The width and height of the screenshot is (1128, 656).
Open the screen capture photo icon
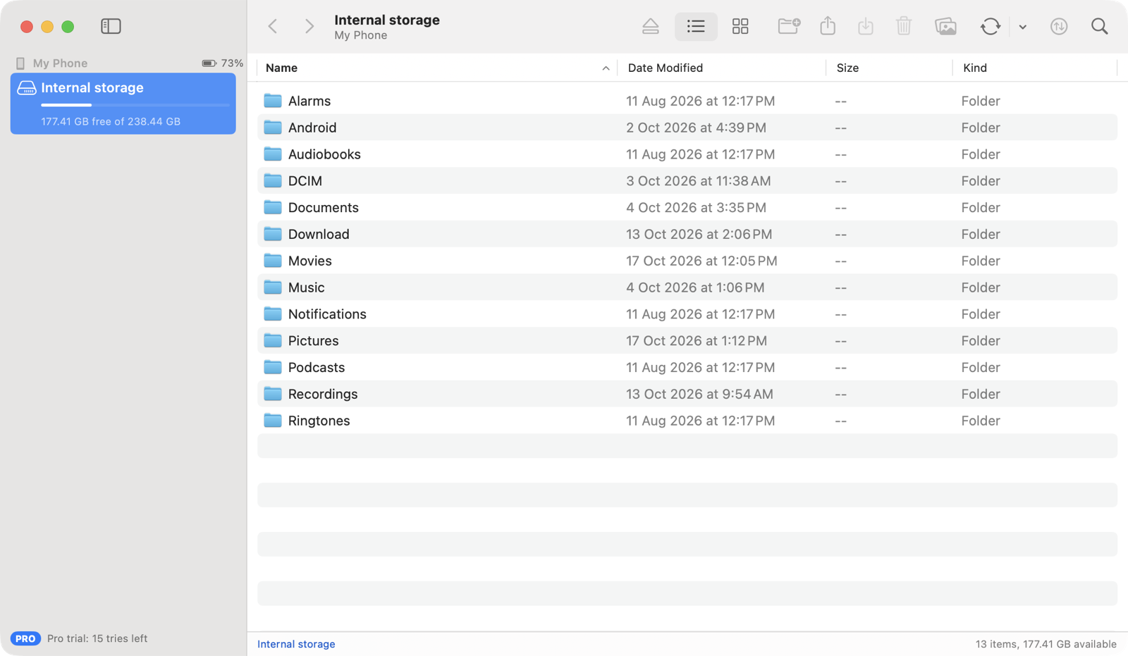pyautogui.click(x=945, y=27)
